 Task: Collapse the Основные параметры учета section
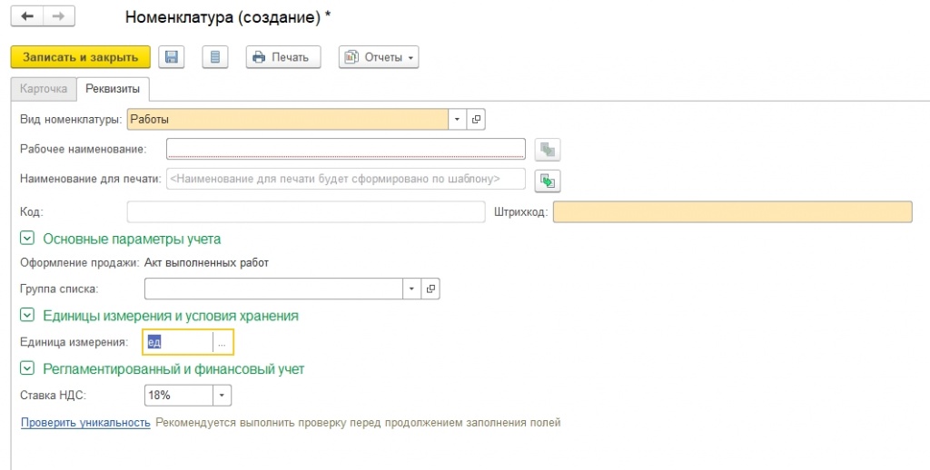(27, 239)
